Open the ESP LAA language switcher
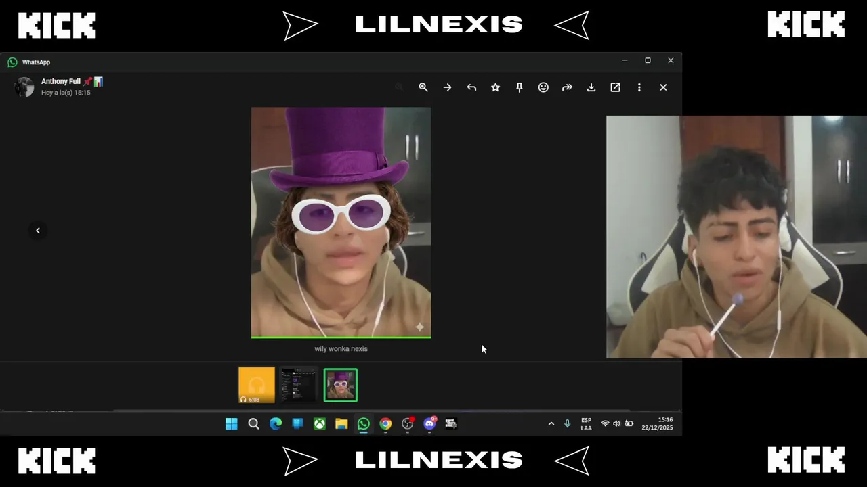 pyautogui.click(x=587, y=424)
